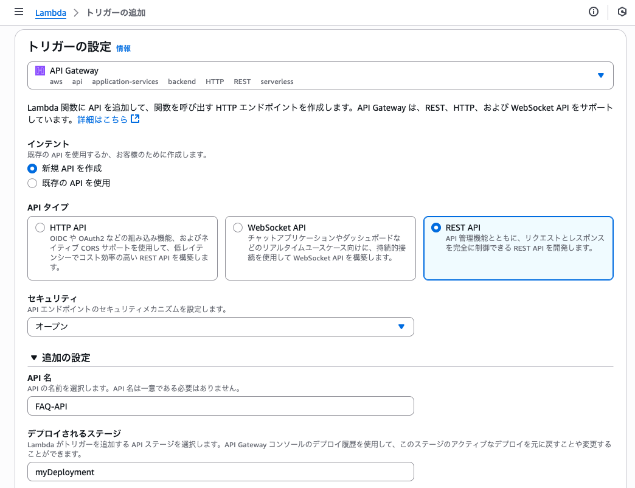Go to the Lambda breadcrumb link
The width and height of the screenshot is (635, 488).
tap(50, 13)
